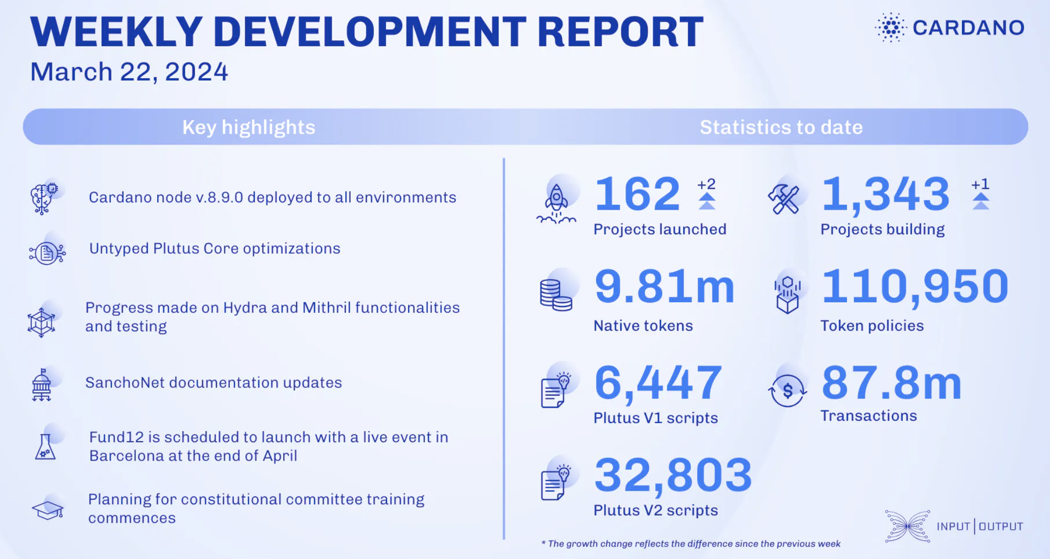This screenshot has height=559, width=1050.
Task: Click the hammer and wrench Projects building icon
Action: [784, 199]
